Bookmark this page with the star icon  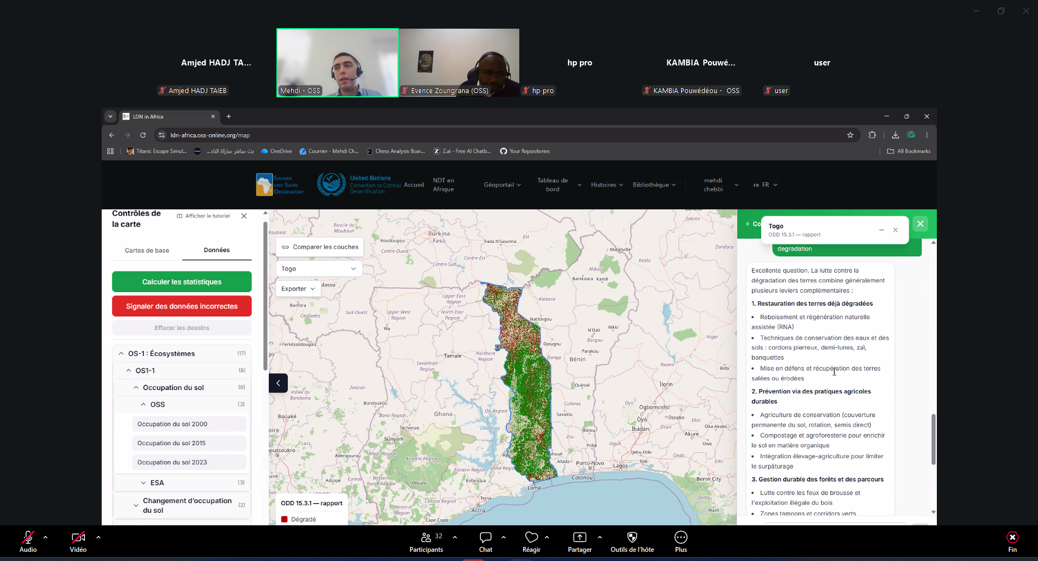[x=850, y=135]
